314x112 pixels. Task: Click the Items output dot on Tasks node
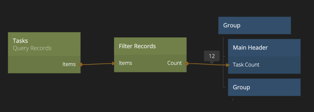click(80, 64)
